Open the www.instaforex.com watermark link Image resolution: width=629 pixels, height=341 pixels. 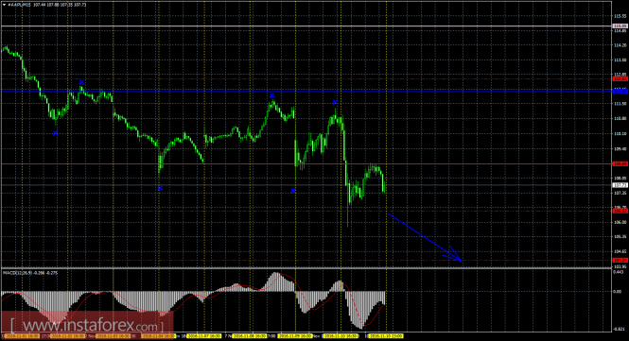point(87,325)
